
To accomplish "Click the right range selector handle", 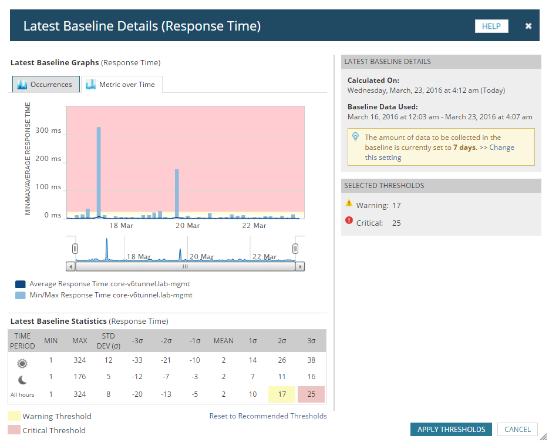I will pos(295,248).
